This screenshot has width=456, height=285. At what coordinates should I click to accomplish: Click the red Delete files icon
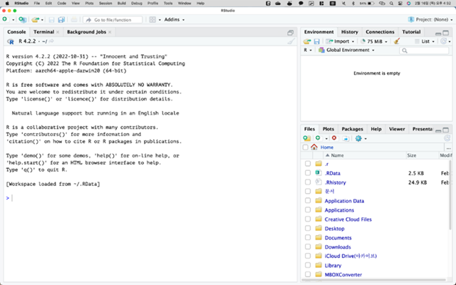coord(334,138)
